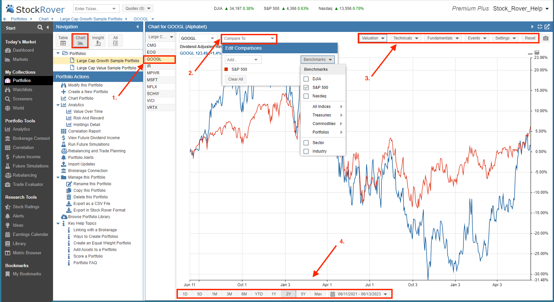Open the Compare To dropdown
This screenshot has width=554, height=302.
[x=249, y=38]
